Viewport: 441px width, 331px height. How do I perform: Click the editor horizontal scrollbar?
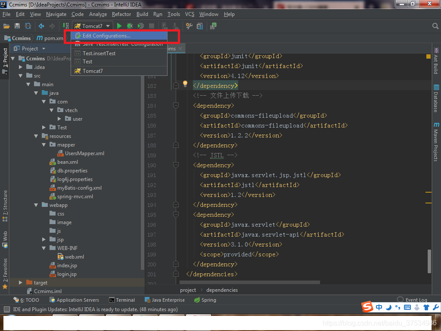[x=249, y=282]
